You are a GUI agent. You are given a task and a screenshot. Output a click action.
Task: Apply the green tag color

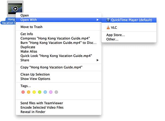(40, 92)
